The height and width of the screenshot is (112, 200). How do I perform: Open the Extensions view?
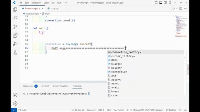(x=15, y=35)
